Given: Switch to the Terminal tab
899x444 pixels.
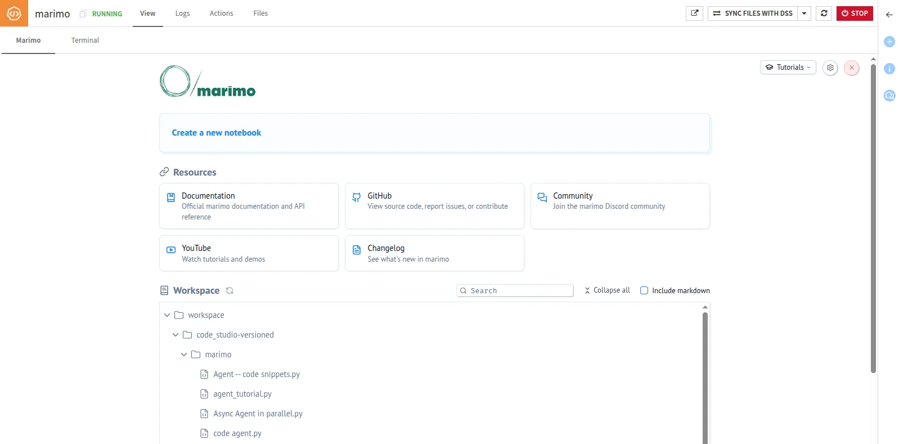Looking at the screenshot, I should (85, 41).
